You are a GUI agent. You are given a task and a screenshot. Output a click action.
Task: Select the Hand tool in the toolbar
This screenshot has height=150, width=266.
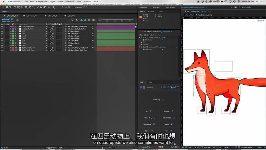pyautogui.click(x=7, y=7)
